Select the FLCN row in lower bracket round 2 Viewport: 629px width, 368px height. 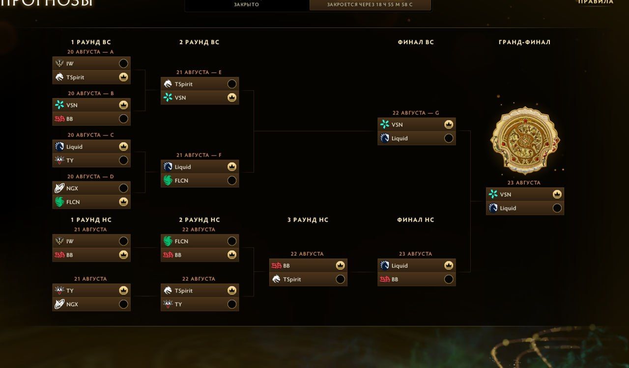pos(200,241)
